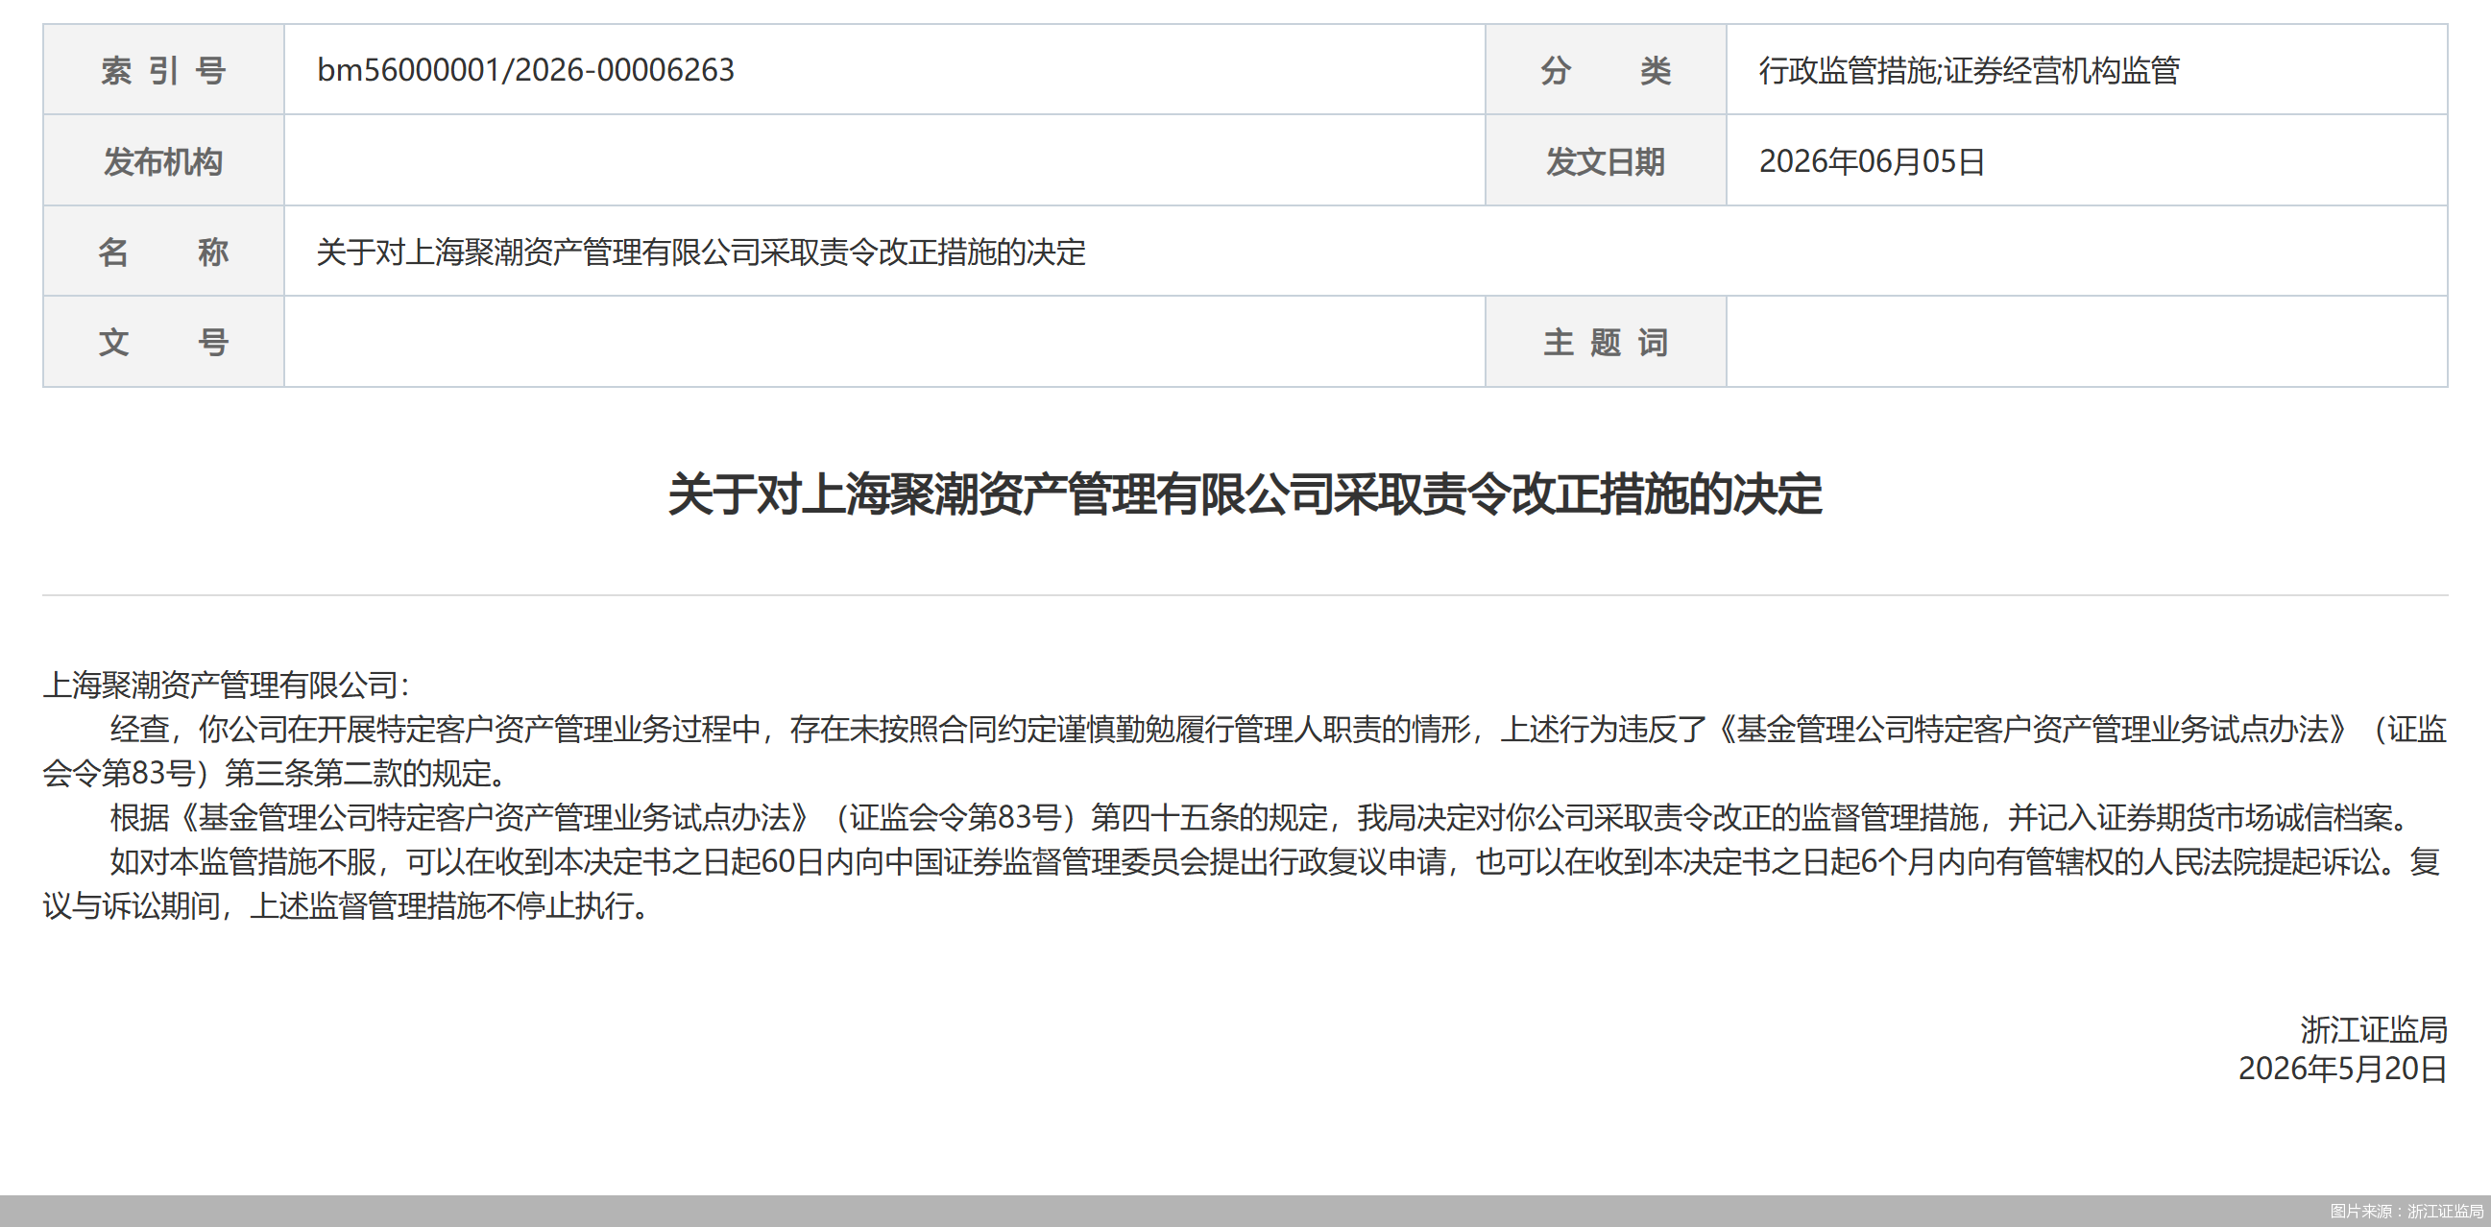Select index number bm56000001/2026-00006263
The image size is (2491, 1227).
click(x=525, y=70)
